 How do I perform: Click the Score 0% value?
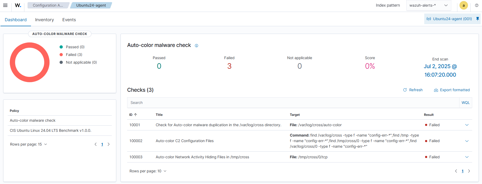coord(370,66)
